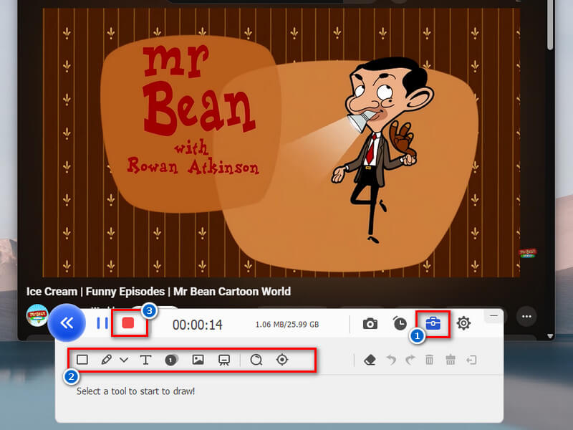Delete annotation with trash icon
The height and width of the screenshot is (430, 573).
point(429,360)
